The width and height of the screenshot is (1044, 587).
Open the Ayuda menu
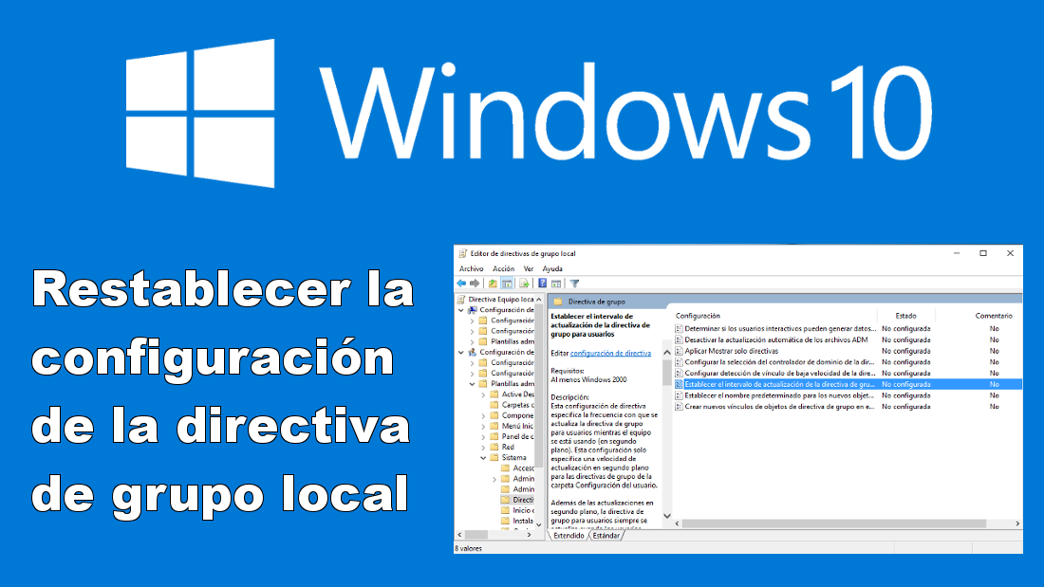click(552, 269)
